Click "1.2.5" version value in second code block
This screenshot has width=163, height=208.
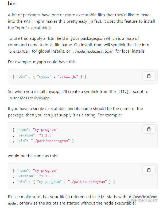46,135
